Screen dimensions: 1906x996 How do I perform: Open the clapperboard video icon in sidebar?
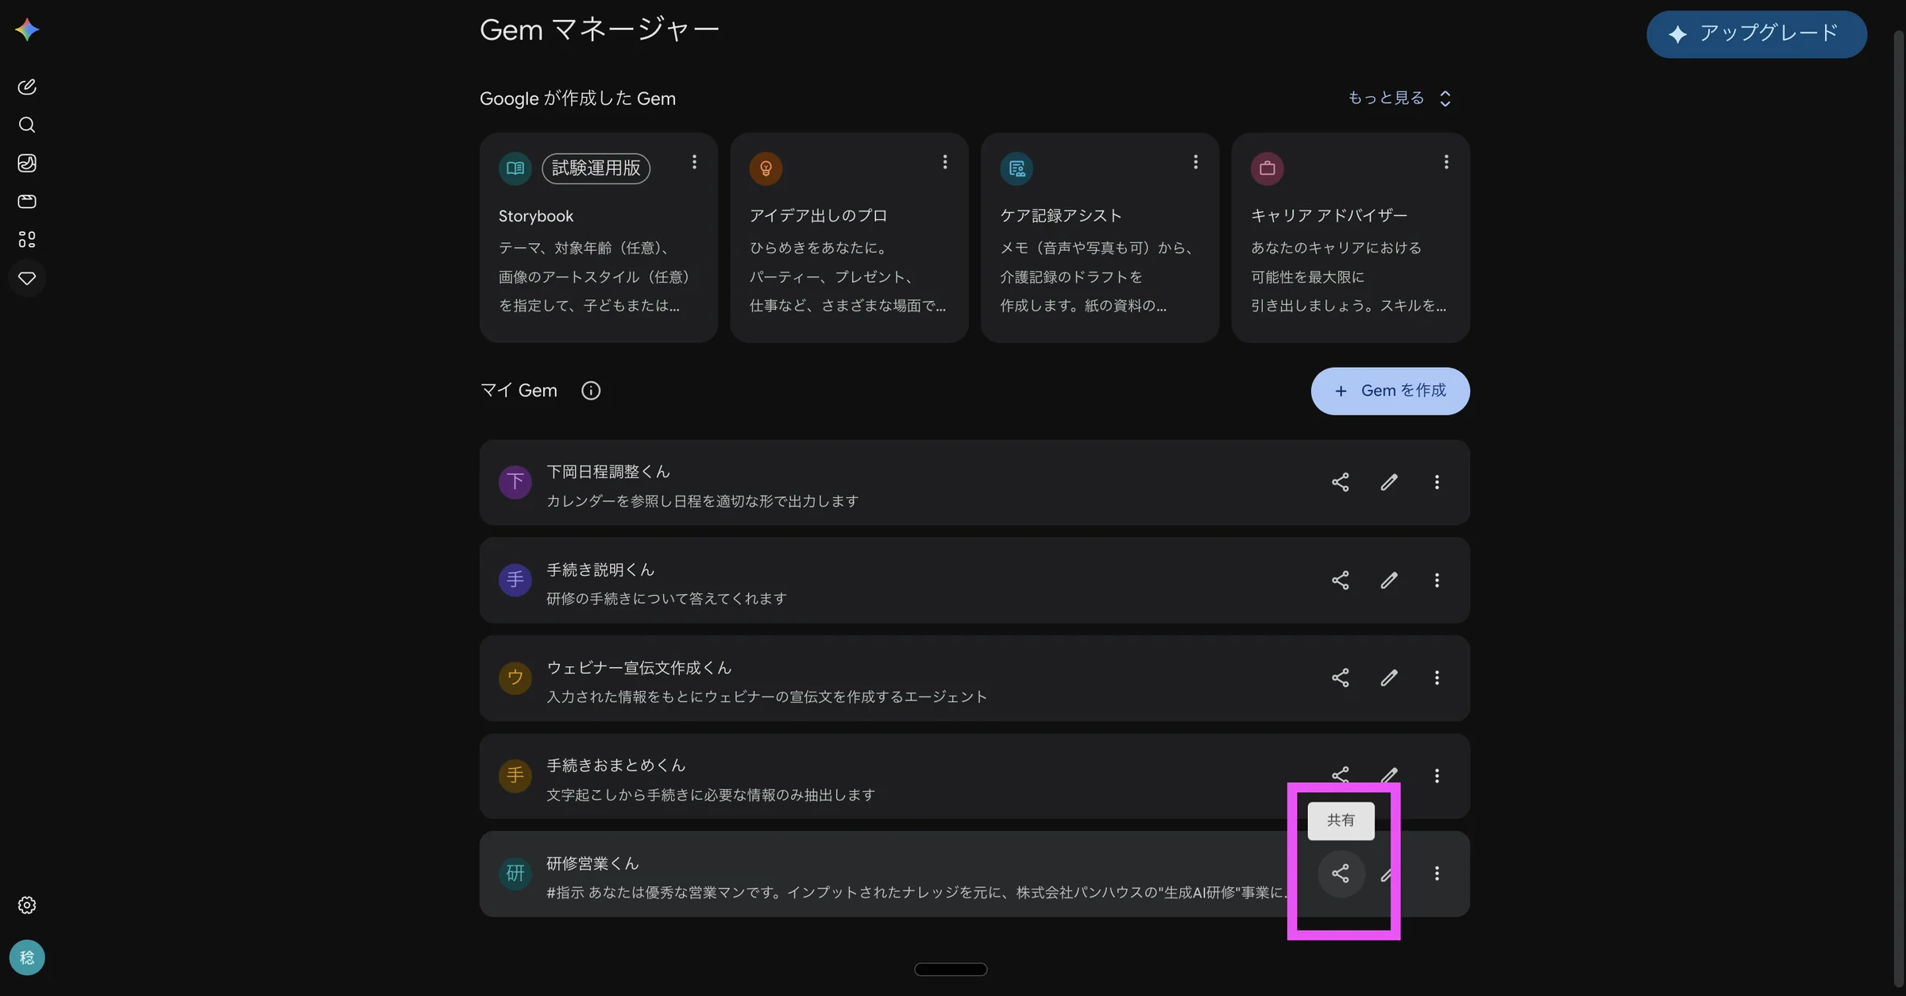coord(27,201)
